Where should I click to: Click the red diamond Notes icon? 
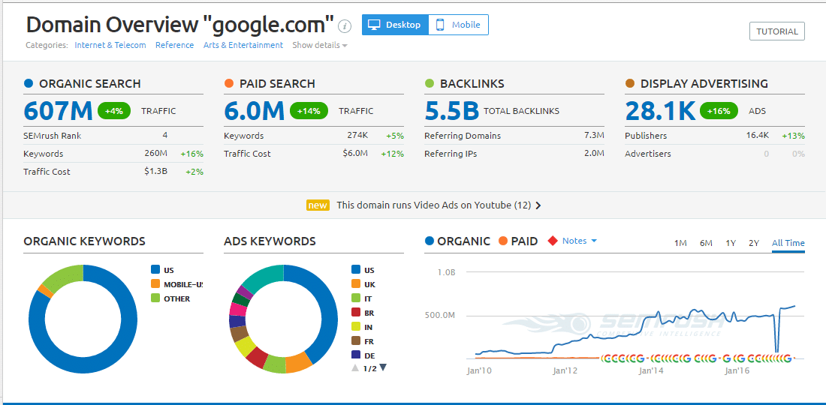[x=553, y=241]
